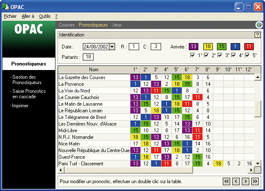
Task: Click the Partants field showing 18
Action: tap(88, 57)
